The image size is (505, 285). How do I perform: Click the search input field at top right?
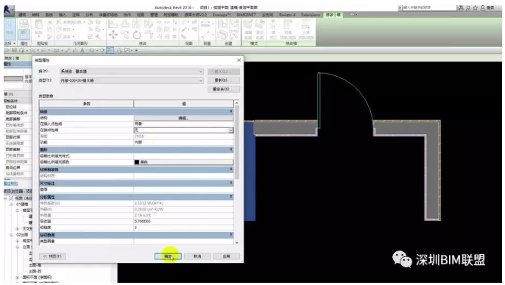tap(428, 7)
